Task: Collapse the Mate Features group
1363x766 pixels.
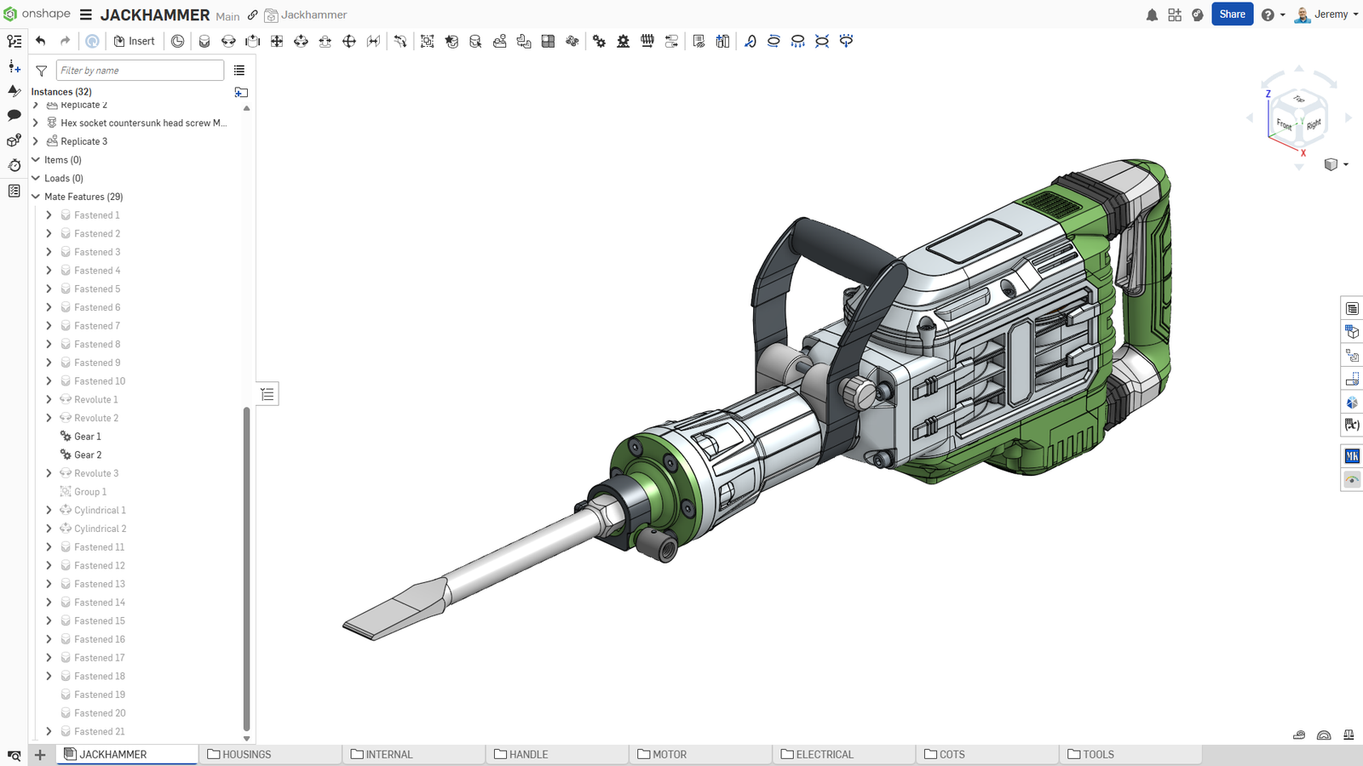Action: click(x=36, y=197)
